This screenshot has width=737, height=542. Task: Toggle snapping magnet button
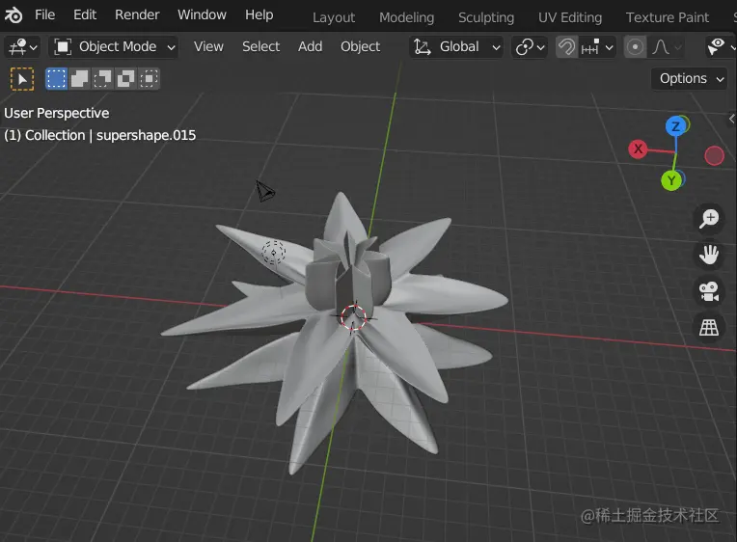pyautogui.click(x=566, y=47)
